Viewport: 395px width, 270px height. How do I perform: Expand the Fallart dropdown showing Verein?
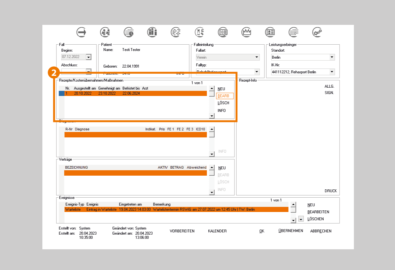[257, 57]
